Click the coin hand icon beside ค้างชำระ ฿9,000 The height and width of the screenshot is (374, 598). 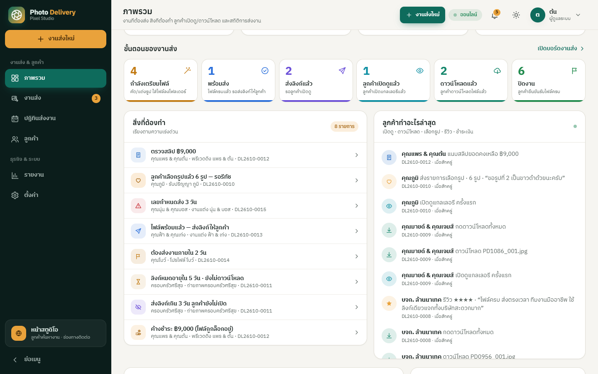pyautogui.click(x=138, y=332)
